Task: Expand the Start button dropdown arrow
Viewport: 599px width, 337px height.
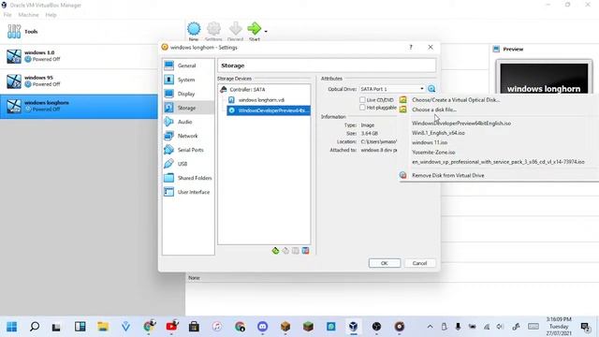Action: pyautogui.click(x=266, y=31)
